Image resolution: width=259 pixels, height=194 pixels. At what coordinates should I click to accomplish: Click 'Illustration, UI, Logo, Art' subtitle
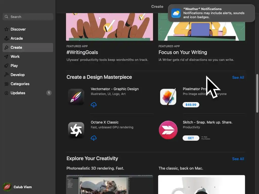pos(108,94)
